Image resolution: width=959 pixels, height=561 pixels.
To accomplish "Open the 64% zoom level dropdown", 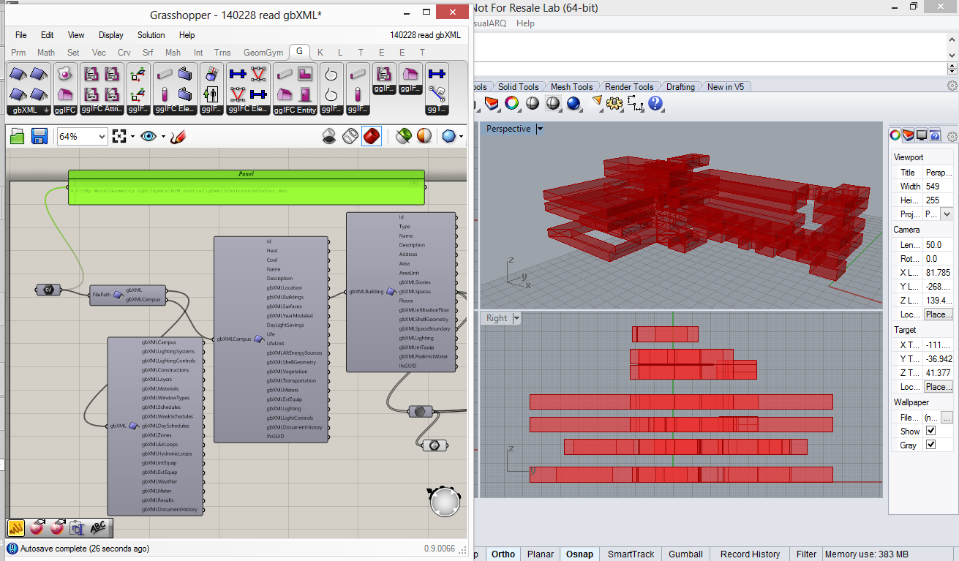I will (x=101, y=137).
